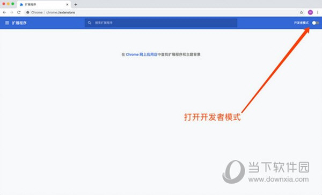
Task: Click the 开发者模式 label
Action: click(x=301, y=23)
